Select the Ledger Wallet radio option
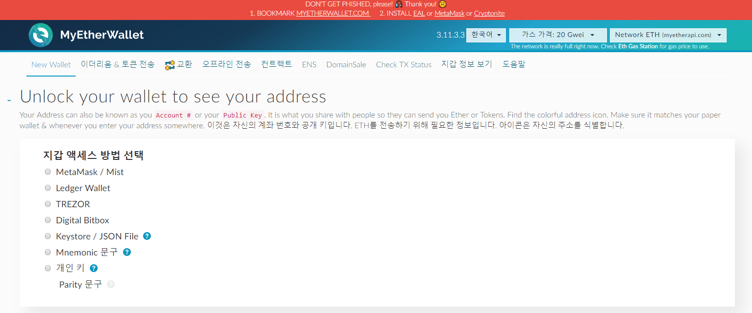This screenshot has height=313, width=752. pyautogui.click(x=48, y=188)
